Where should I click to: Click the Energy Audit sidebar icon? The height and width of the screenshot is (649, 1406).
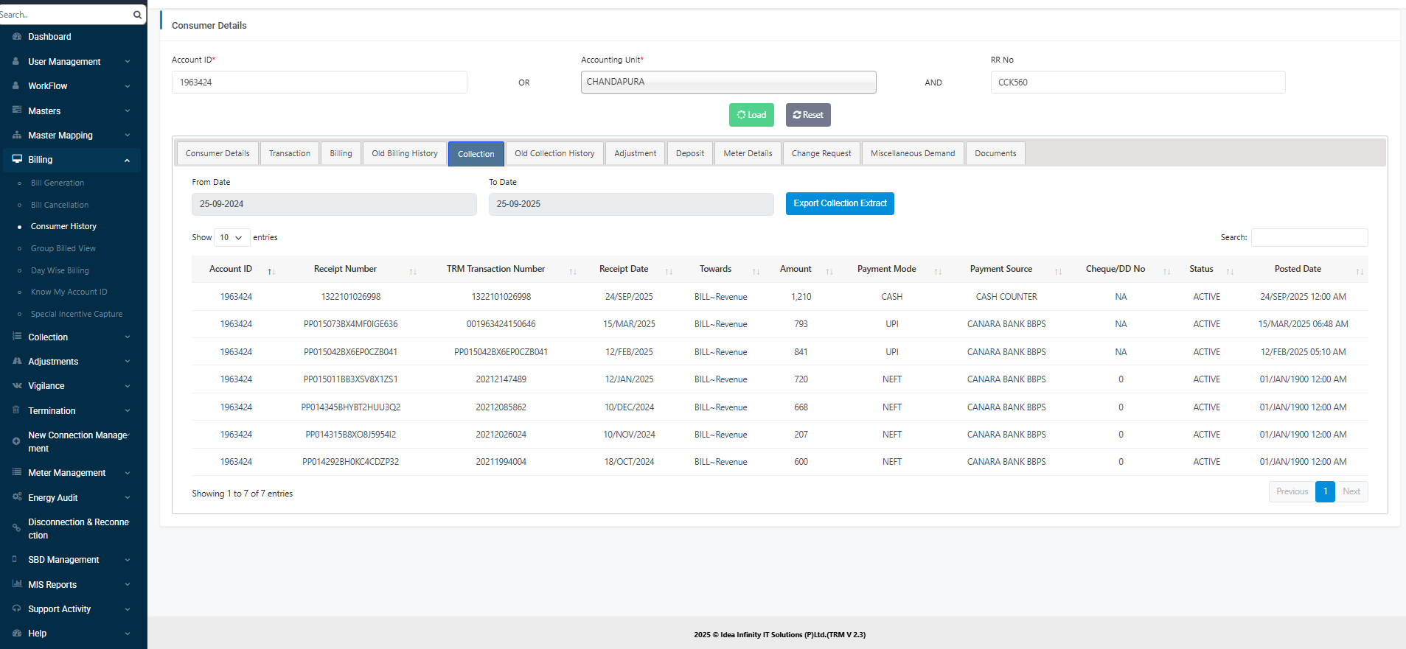[x=16, y=497]
